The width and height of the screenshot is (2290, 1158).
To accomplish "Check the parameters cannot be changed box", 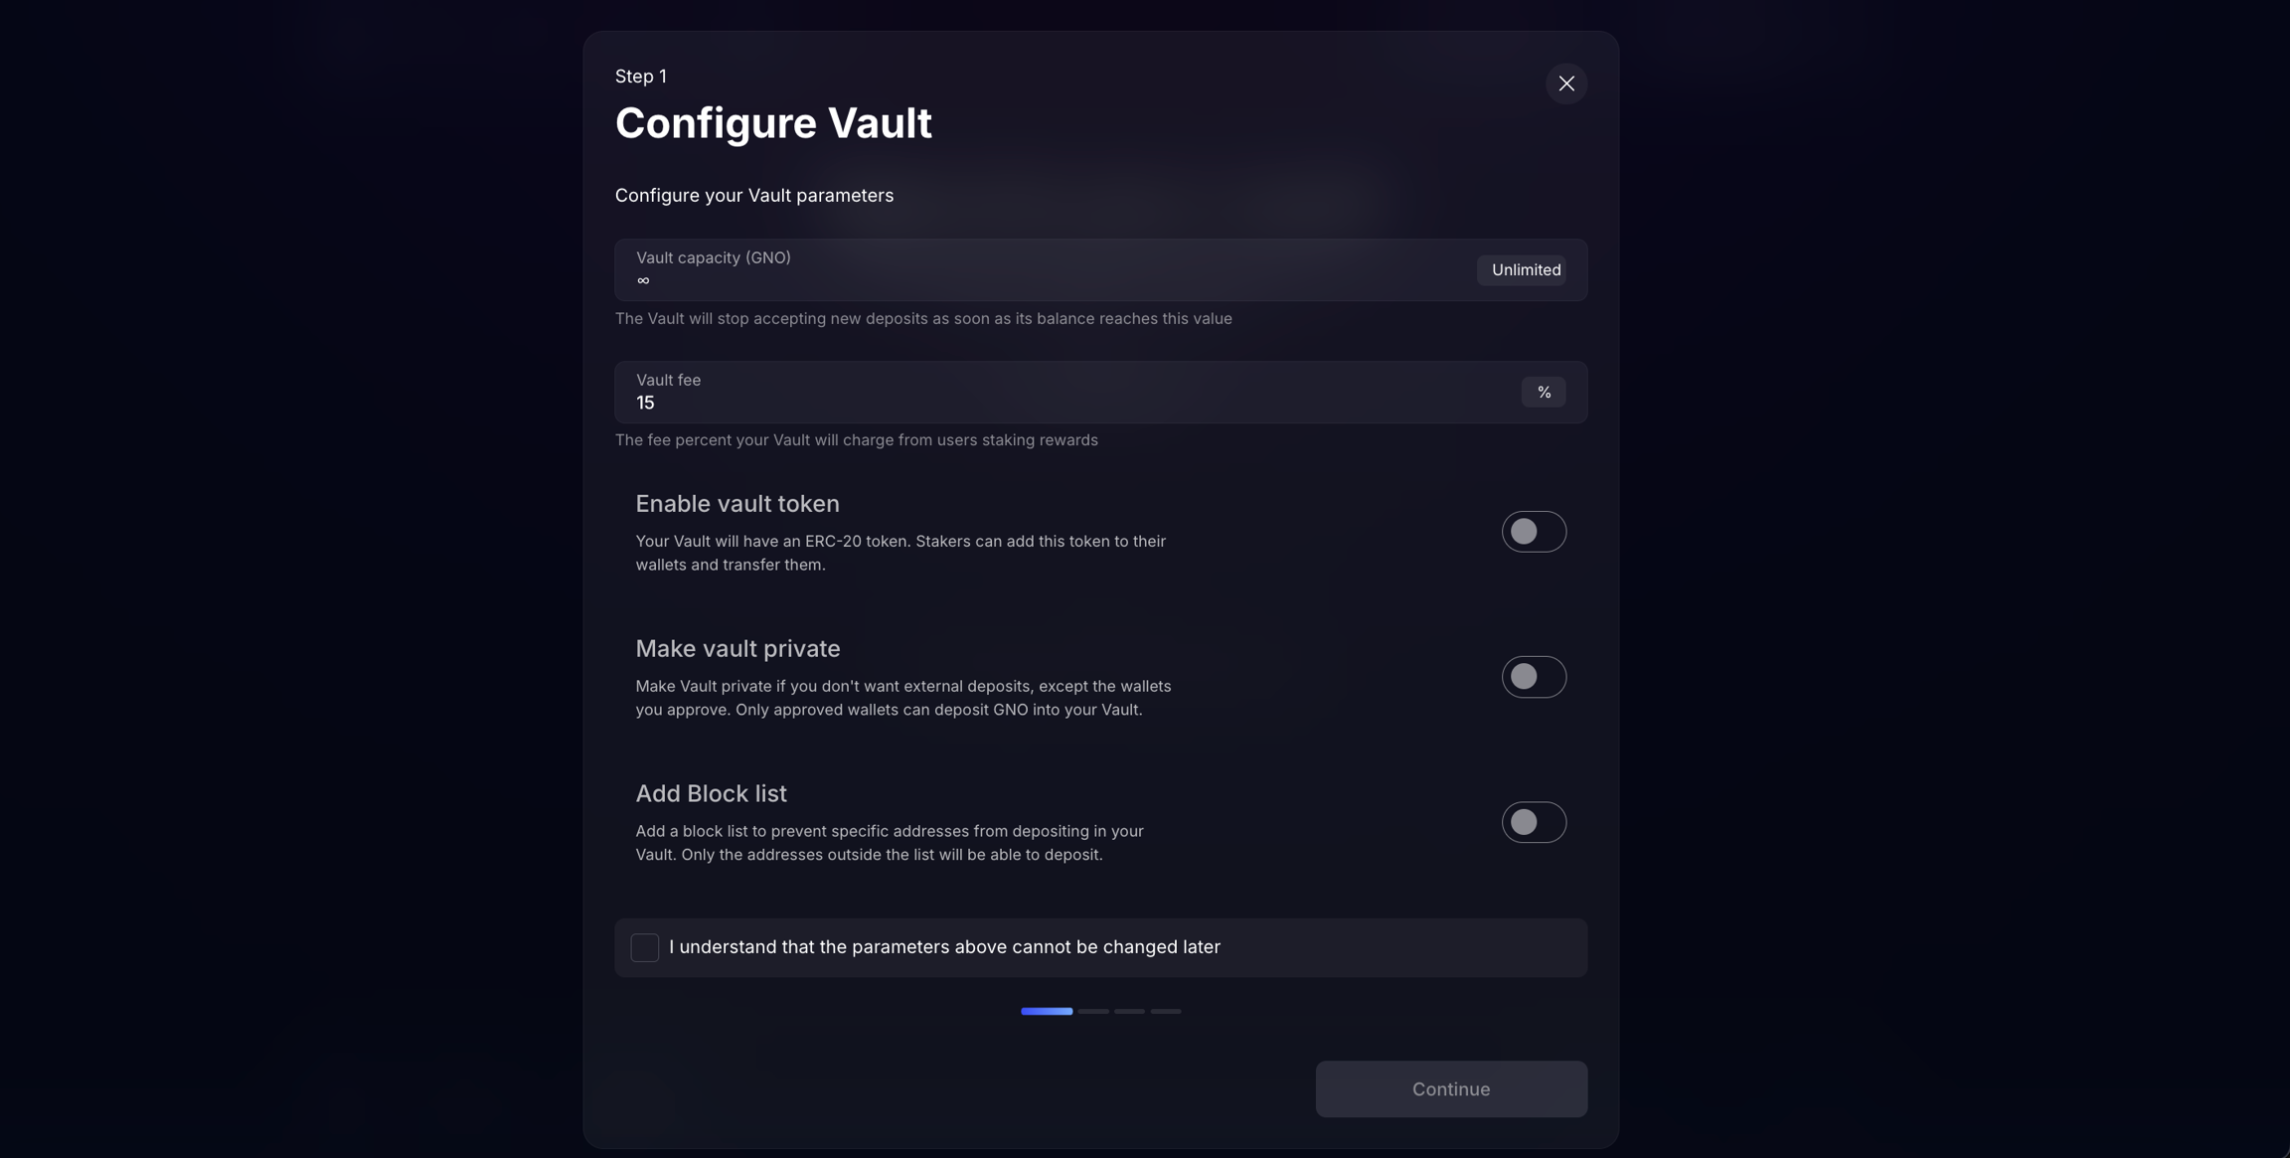I will click(x=645, y=947).
